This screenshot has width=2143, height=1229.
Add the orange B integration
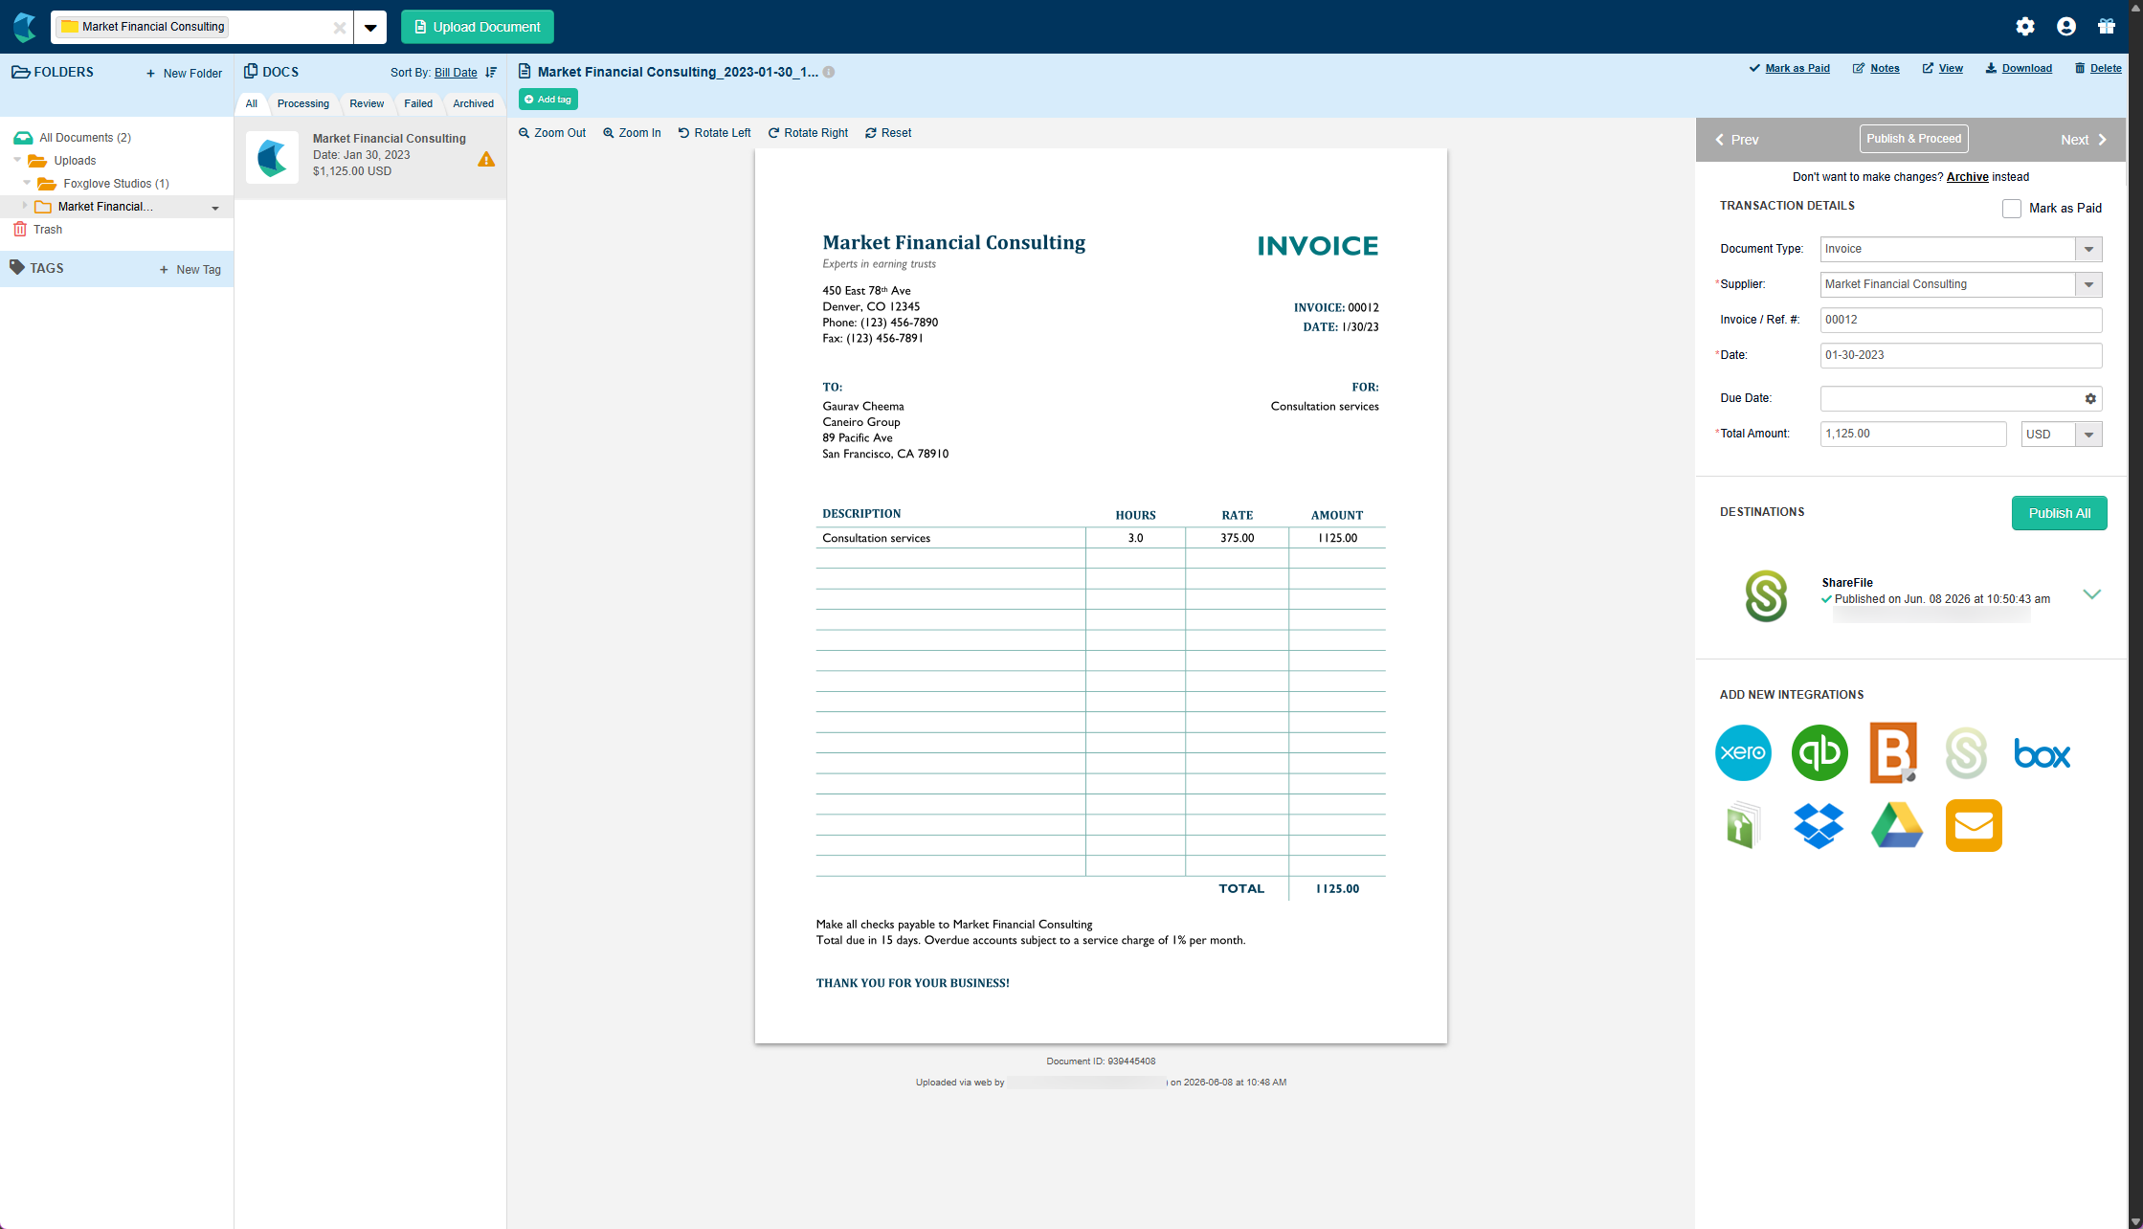coord(1894,752)
